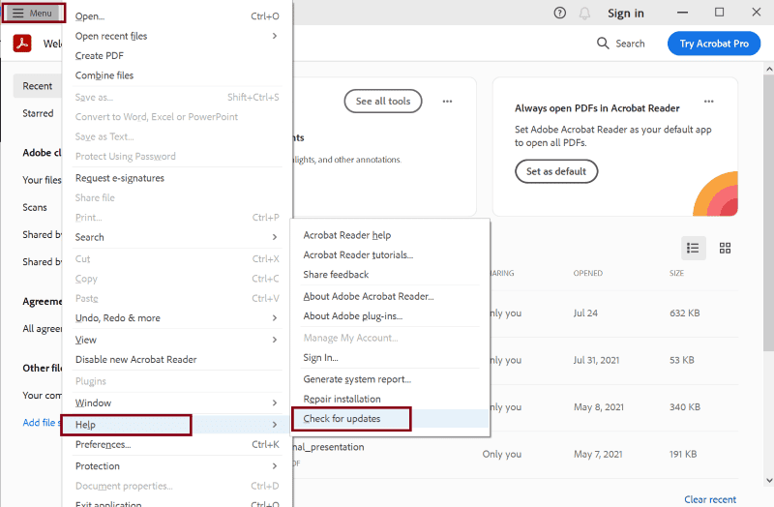Switch to grid view icon
This screenshot has height=507, width=774.
coord(725,248)
